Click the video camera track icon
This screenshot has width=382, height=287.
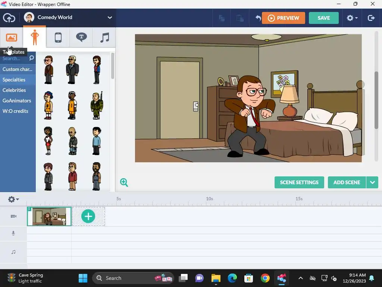click(13, 216)
